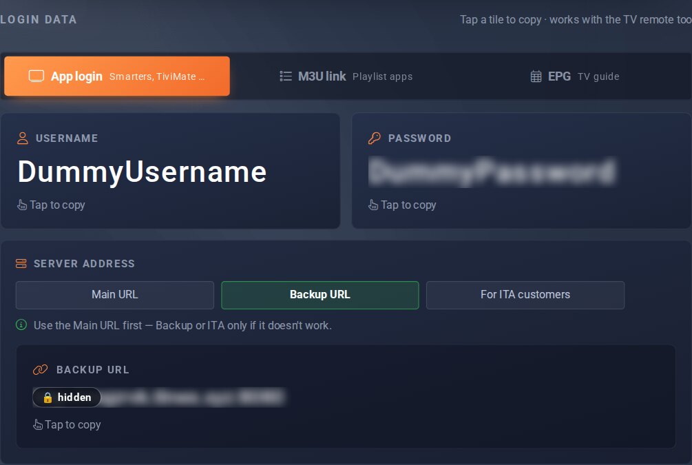The image size is (692, 465).
Task: Click the USERNAME label
Action: (x=67, y=138)
